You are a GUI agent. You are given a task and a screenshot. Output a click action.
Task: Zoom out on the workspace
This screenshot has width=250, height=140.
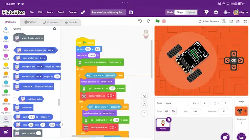click(x=145, y=105)
